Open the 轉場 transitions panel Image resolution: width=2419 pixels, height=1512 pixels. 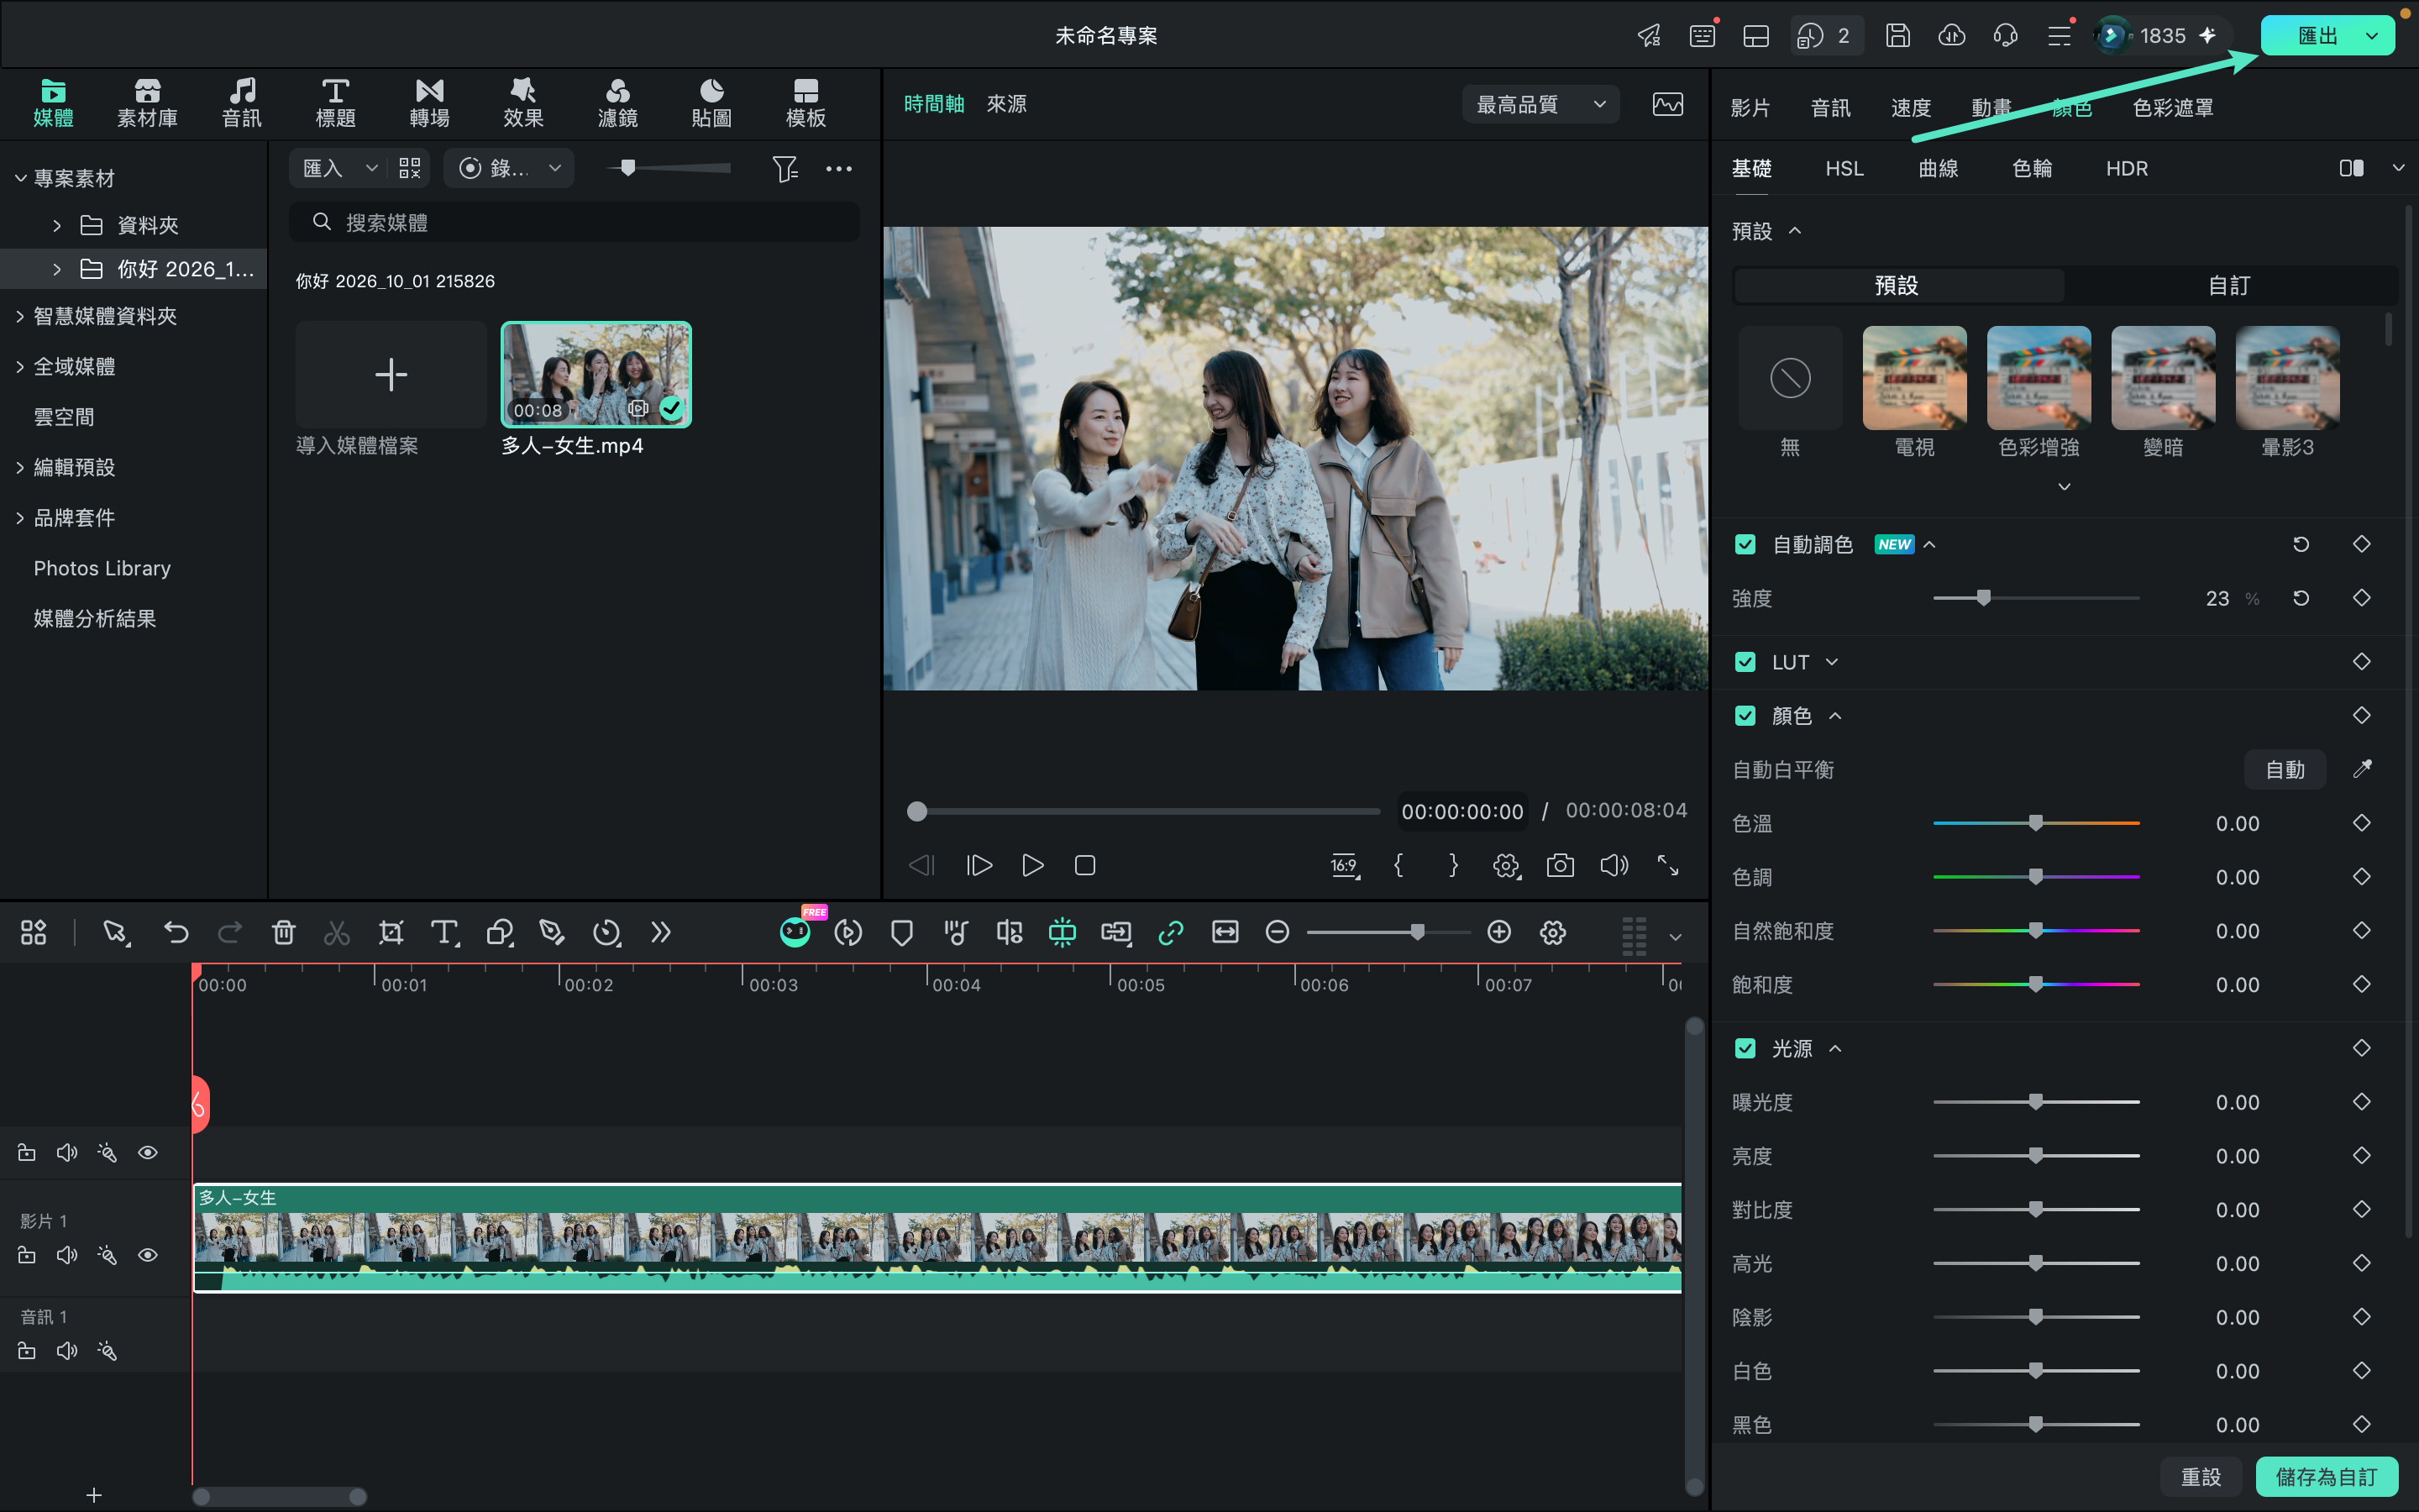point(429,103)
